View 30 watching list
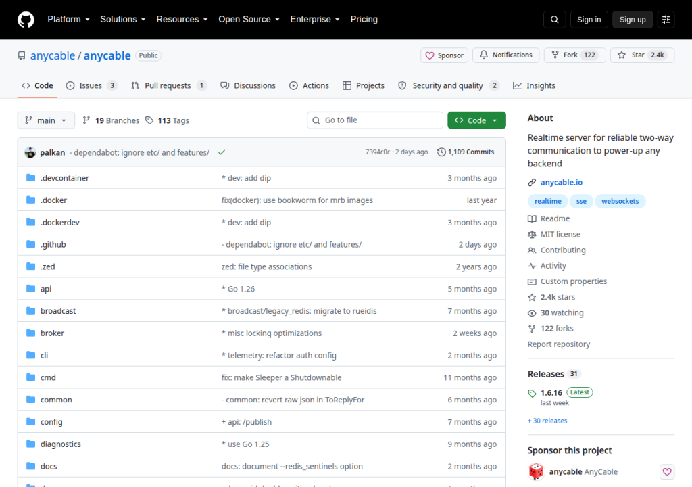The width and height of the screenshot is (692, 487). coord(555,313)
